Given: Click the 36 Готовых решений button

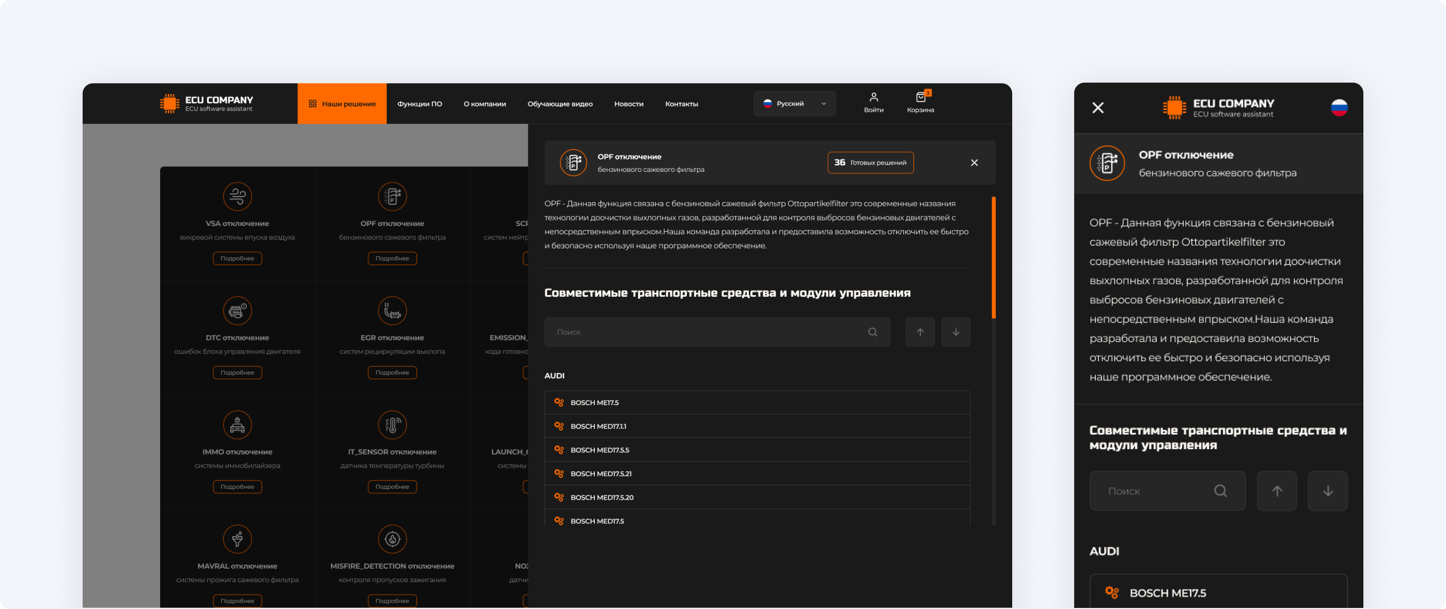Looking at the screenshot, I should click(870, 163).
